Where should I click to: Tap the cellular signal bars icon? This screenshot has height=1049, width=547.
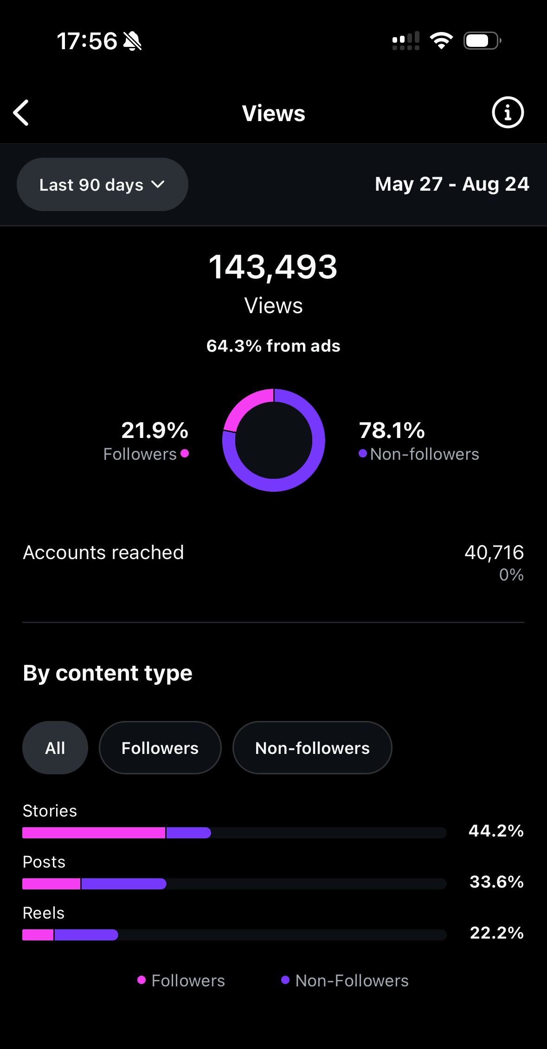pos(406,41)
